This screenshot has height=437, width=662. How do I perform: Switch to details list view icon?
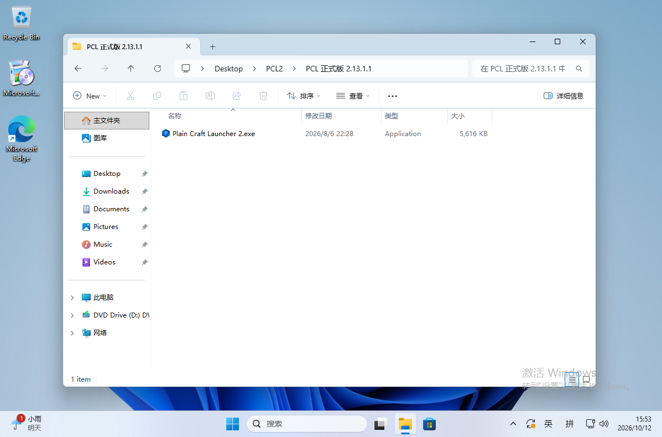(x=572, y=379)
